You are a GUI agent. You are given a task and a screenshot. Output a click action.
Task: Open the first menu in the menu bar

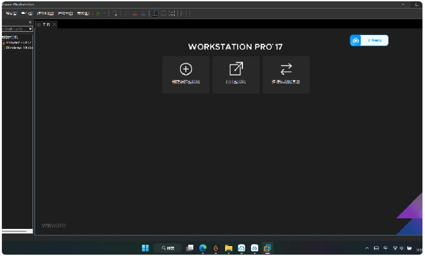click(x=11, y=13)
